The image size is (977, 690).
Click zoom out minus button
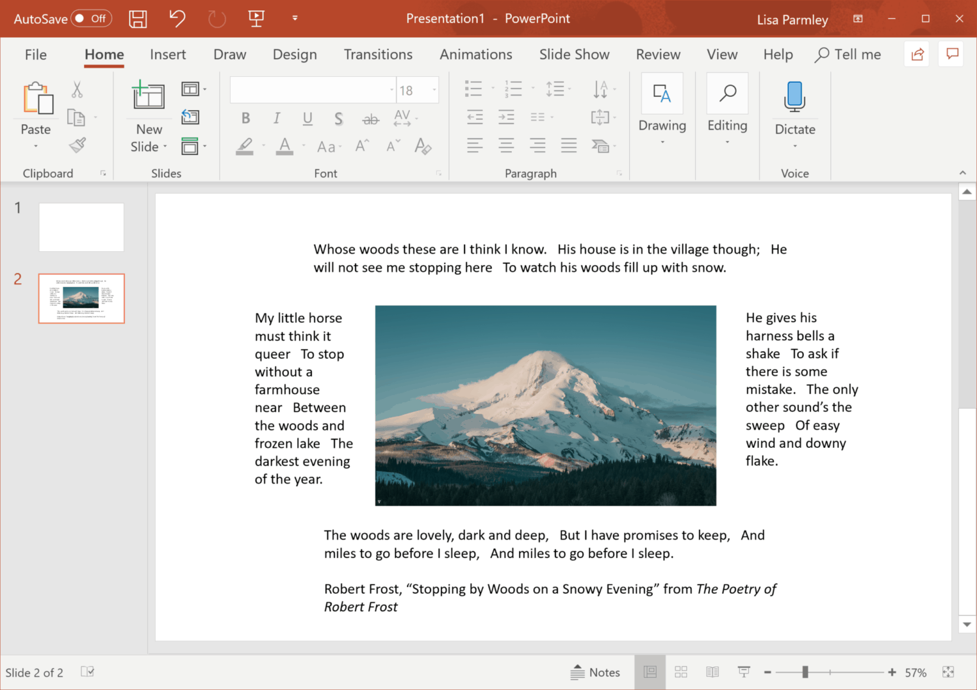(768, 672)
